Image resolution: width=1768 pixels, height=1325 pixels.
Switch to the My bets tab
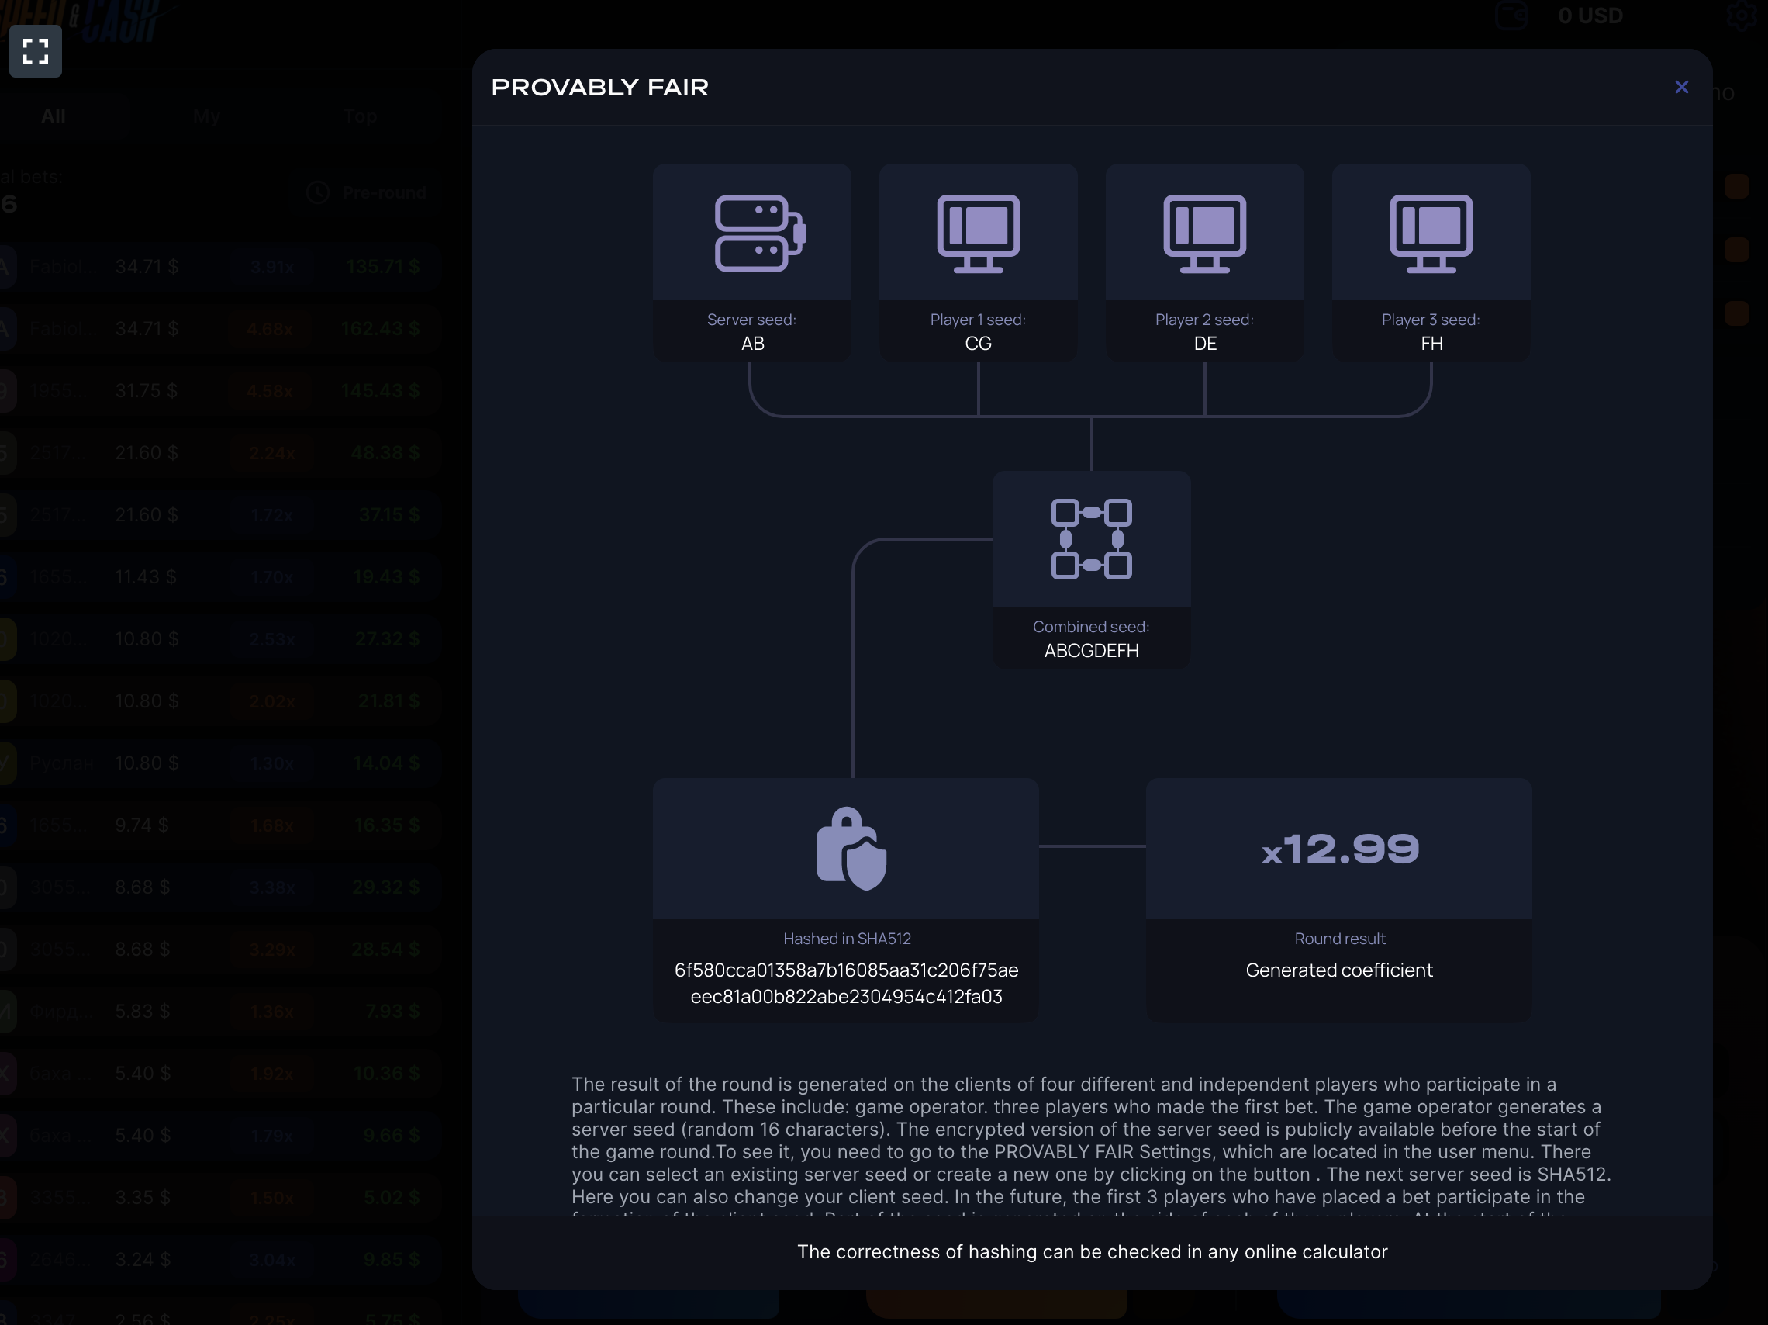[206, 116]
